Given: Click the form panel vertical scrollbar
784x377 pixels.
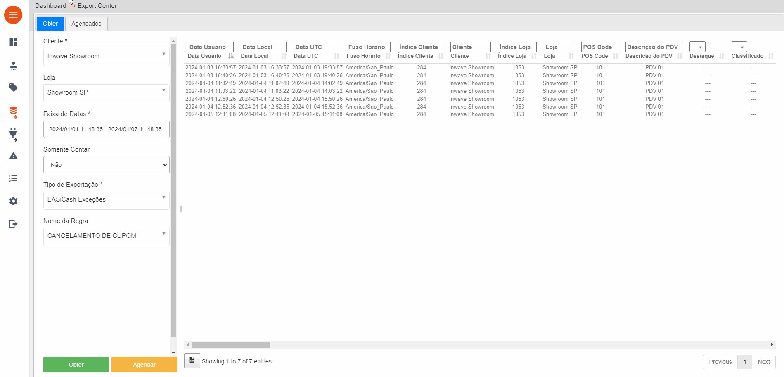Looking at the screenshot, I should (x=173, y=190).
